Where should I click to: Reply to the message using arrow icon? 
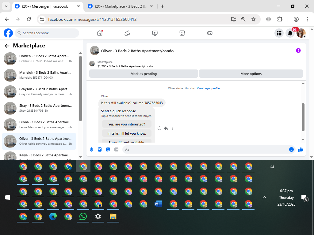166,128
